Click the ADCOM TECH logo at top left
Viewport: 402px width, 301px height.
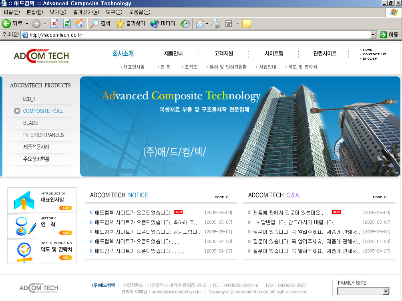tap(41, 56)
